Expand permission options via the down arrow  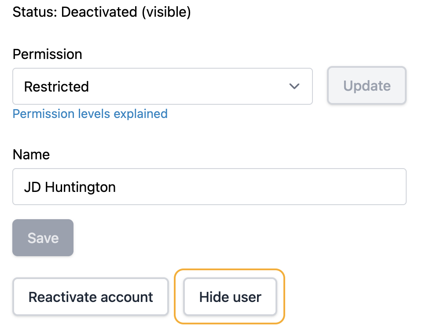click(x=294, y=86)
